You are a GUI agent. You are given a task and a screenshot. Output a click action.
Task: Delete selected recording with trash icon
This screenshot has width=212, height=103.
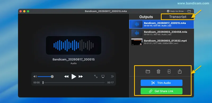pos(158,72)
